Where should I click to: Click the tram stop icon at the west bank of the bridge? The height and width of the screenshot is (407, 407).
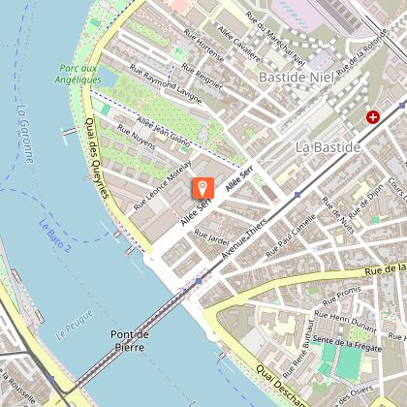pyautogui.click(x=51, y=379)
